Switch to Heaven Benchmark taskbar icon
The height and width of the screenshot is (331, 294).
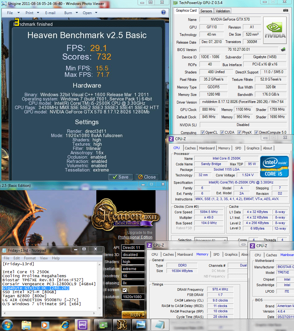[x=122, y=325]
